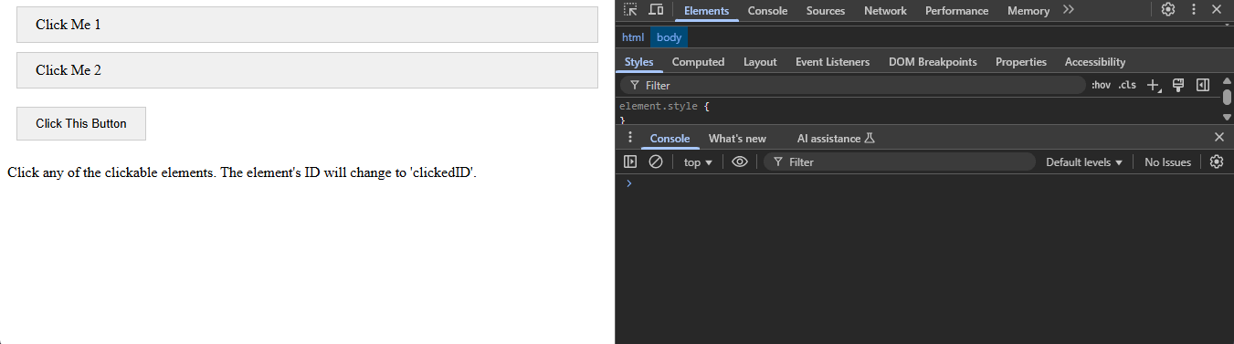Activate the inspect element picker icon

coord(630,10)
